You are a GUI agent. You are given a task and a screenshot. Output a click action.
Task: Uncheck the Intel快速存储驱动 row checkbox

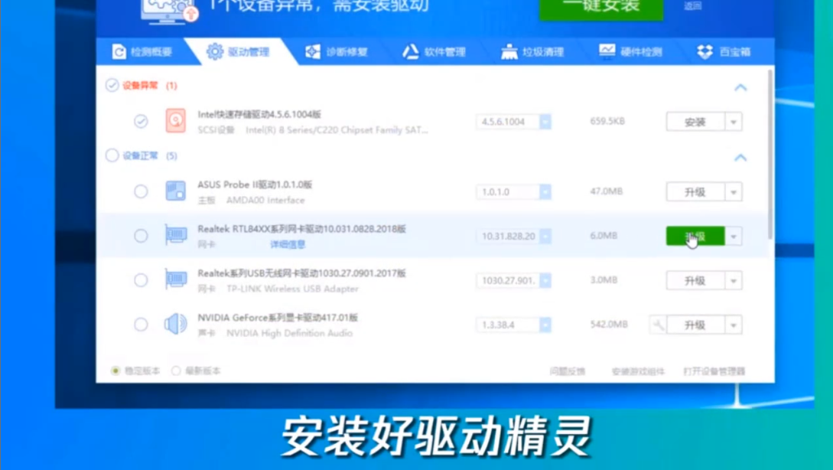click(x=141, y=121)
